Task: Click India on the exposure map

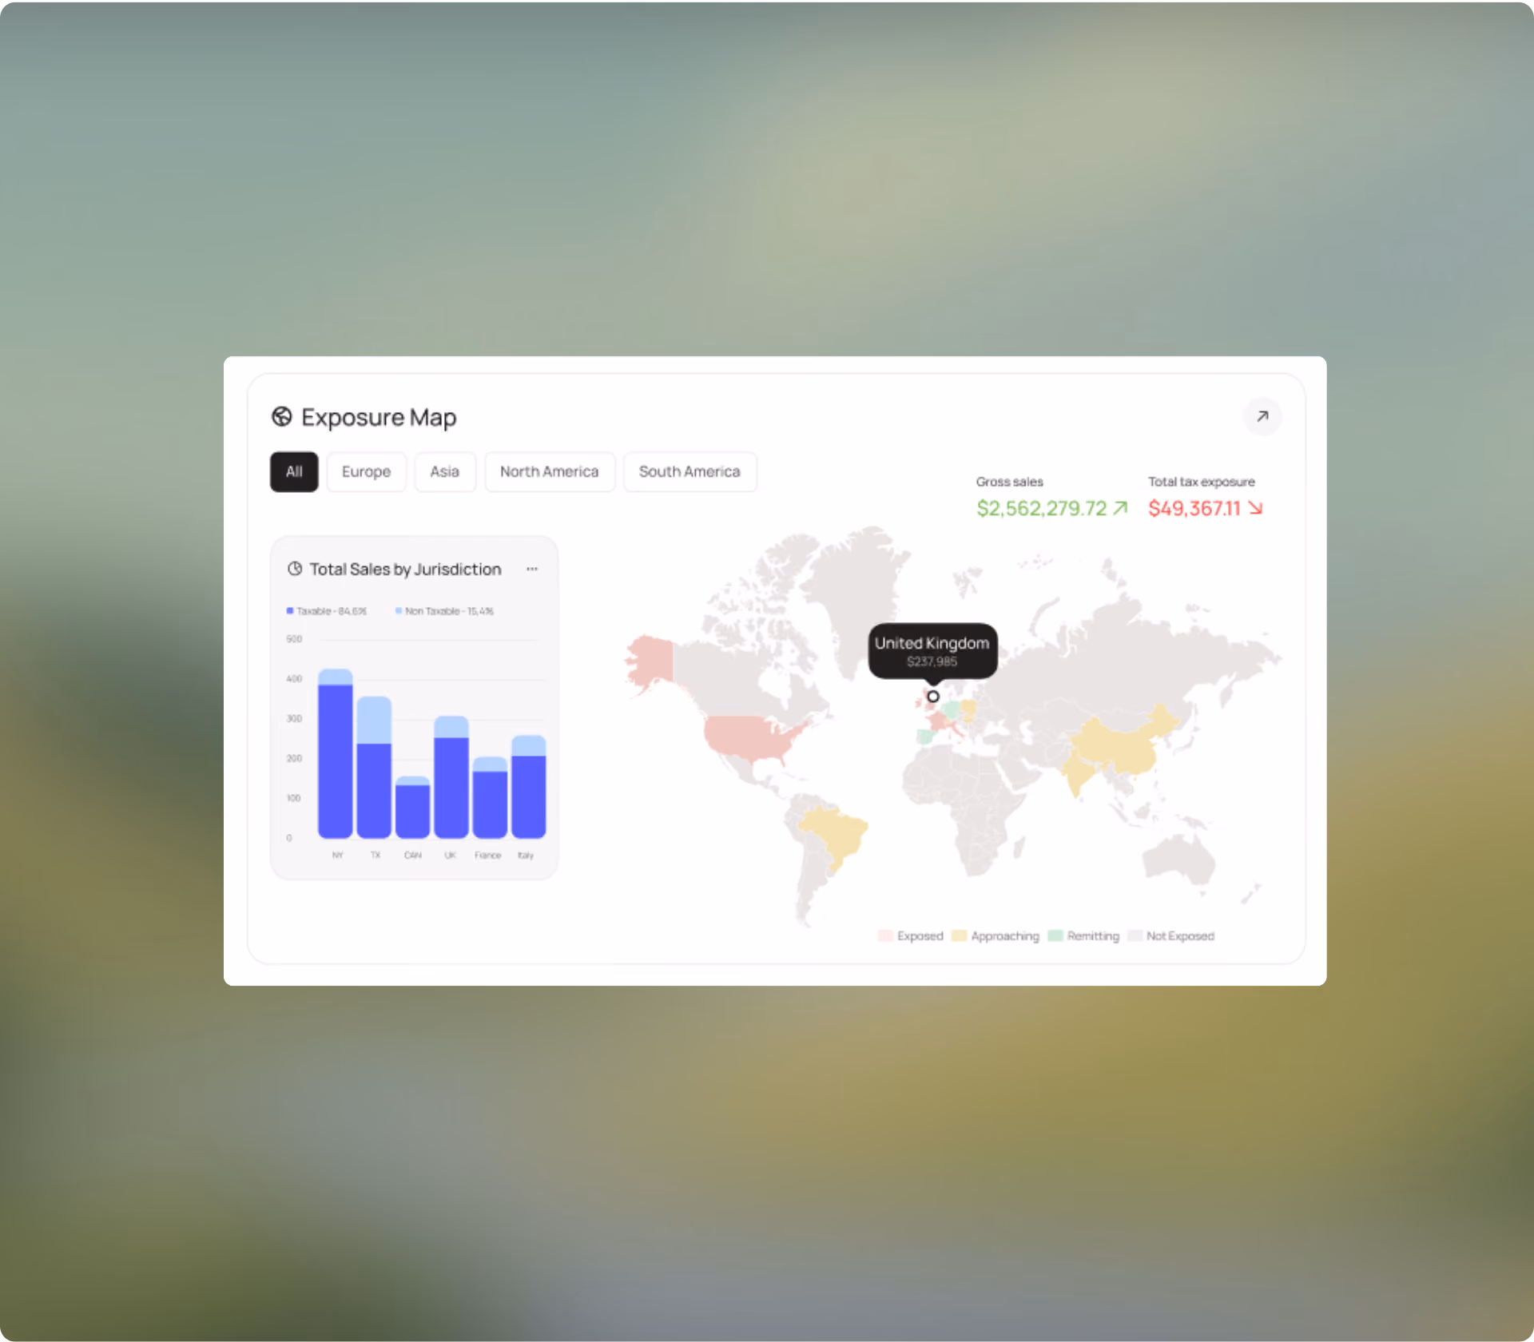Action: pos(1077,775)
